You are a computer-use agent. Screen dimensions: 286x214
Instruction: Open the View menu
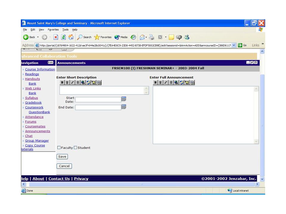41,30
